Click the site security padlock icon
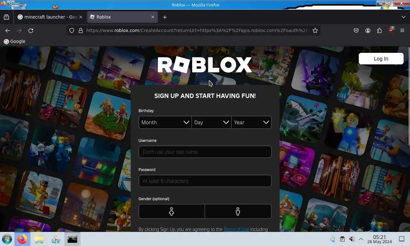The width and height of the screenshot is (410, 246). [80, 30]
